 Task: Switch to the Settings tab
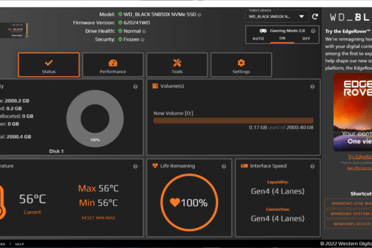click(241, 65)
